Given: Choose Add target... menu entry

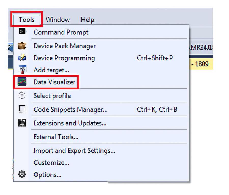Looking at the screenshot, I should point(51,70).
